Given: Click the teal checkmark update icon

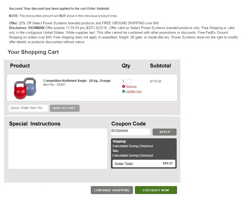Looking at the screenshot, I should (123, 91).
